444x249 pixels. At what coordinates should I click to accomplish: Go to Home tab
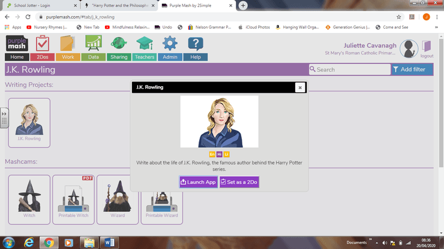(17, 57)
